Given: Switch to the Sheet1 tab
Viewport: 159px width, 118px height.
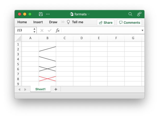Looking at the screenshot, I should (x=40, y=89).
